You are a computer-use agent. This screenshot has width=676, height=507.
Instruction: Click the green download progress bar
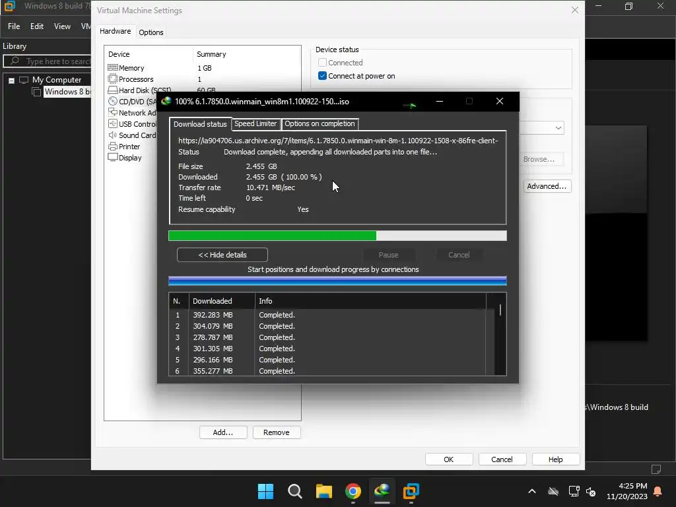click(x=337, y=236)
